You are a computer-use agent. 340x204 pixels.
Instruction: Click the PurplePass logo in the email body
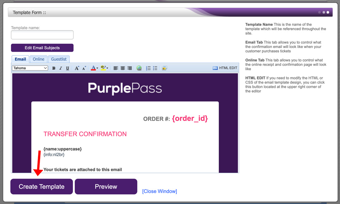(x=125, y=88)
